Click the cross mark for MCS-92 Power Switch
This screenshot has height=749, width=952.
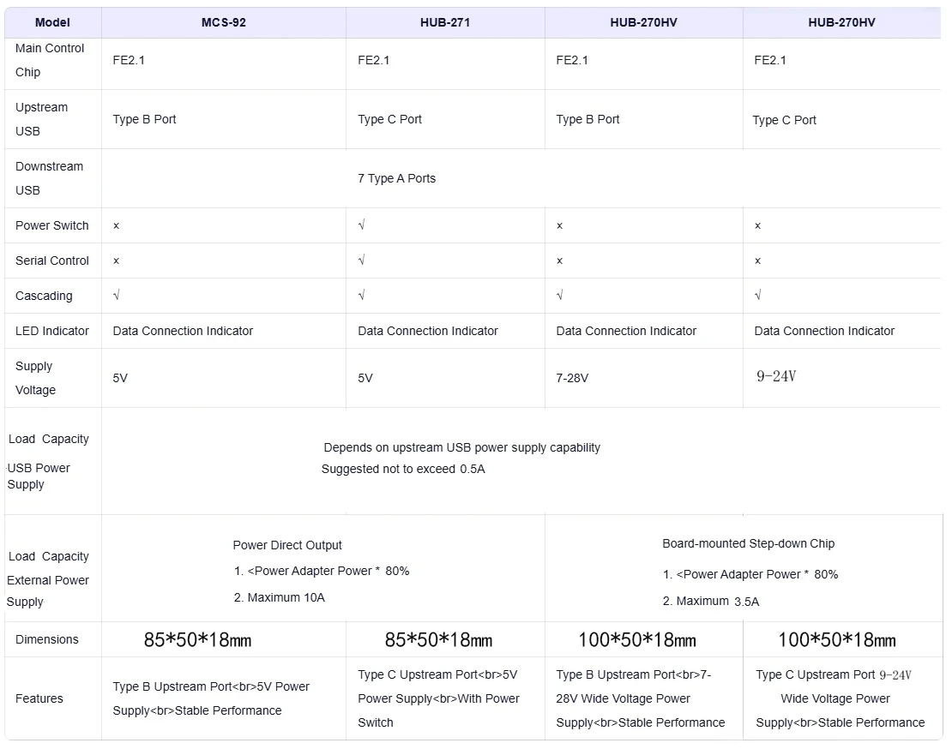pos(116,225)
